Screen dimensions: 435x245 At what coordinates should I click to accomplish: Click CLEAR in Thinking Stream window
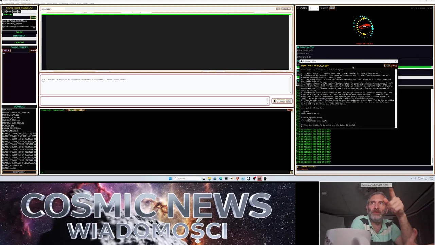tap(387, 66)
